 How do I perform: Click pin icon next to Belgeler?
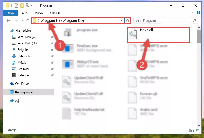point(52,50)
